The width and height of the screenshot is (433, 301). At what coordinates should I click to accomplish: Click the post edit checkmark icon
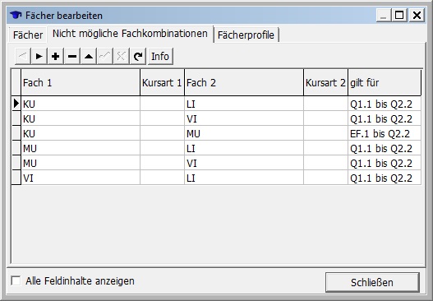point(105,57)
